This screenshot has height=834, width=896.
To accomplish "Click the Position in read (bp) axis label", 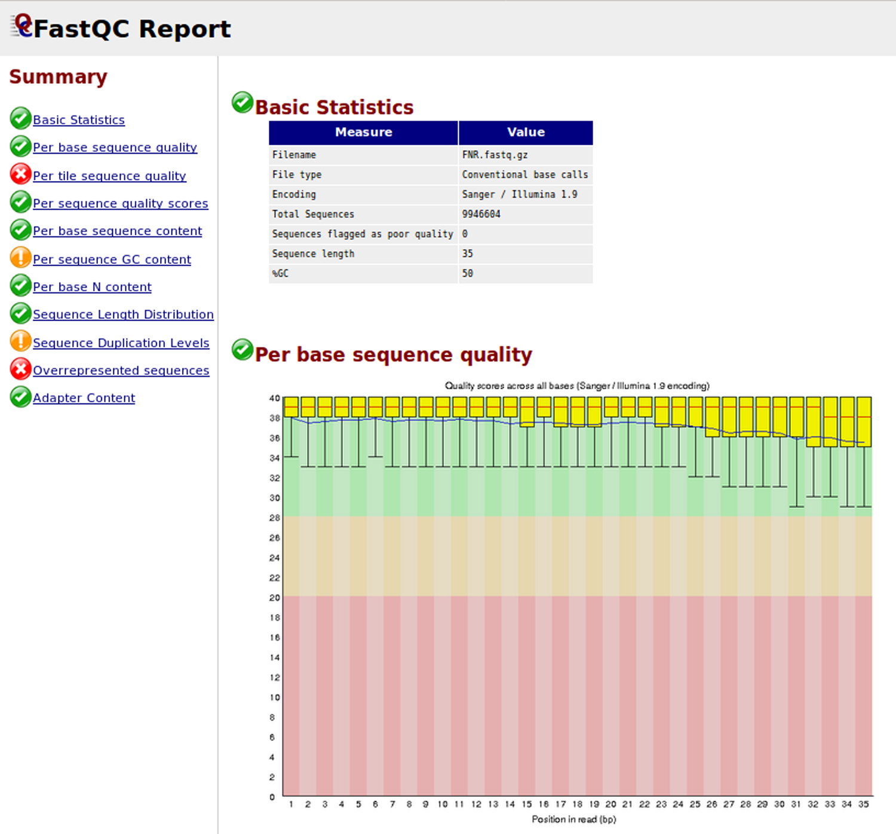I will [574, 819].
